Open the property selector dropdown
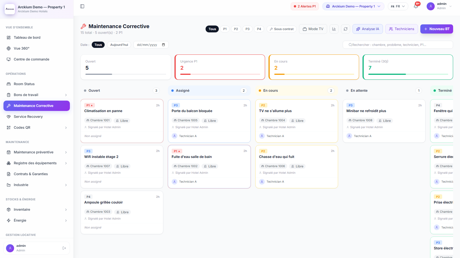 [x=353, y=6]
